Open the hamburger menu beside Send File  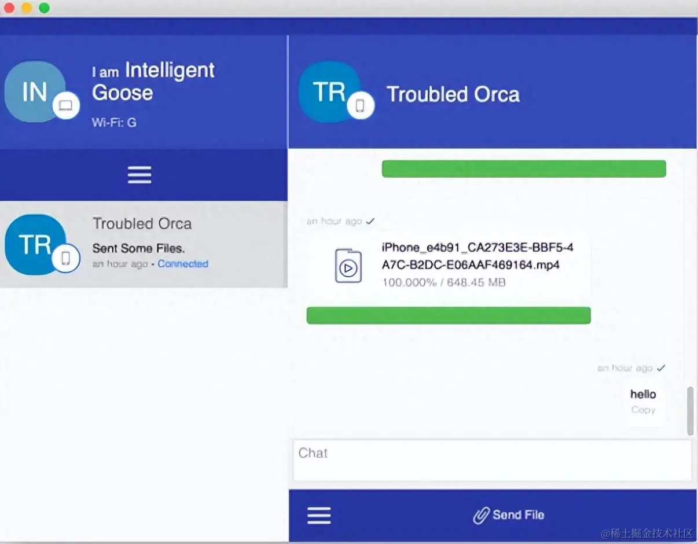coord(319,515)
